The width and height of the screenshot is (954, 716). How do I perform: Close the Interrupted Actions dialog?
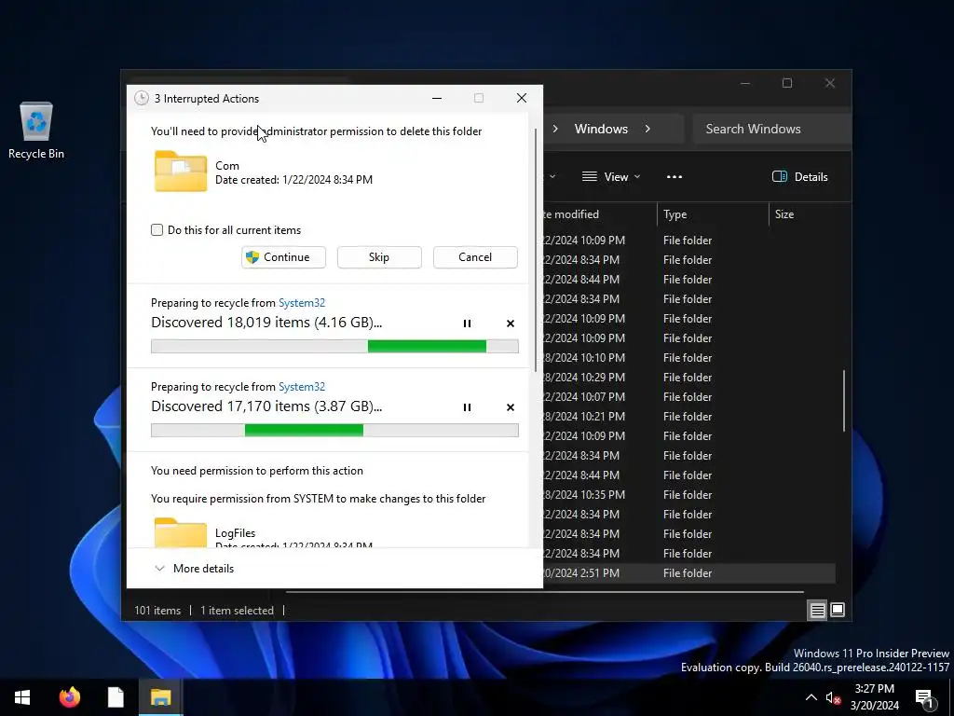coord(522,98)
